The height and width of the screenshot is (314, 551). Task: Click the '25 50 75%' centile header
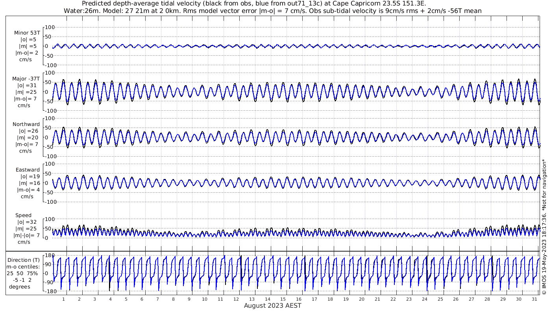22,273
